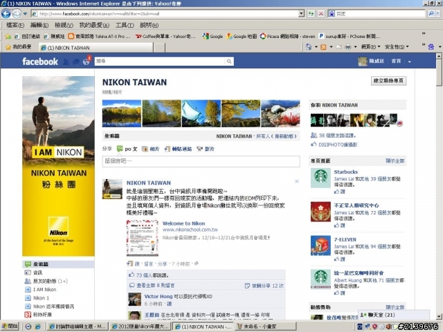Select the po 文 share option
This screenshot has width=443, height=332.
127,149
